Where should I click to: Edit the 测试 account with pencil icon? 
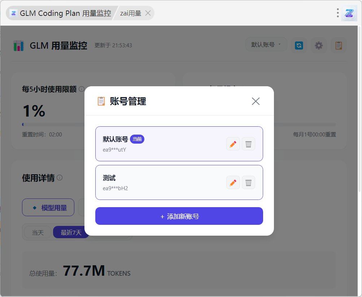pyautogui.click(x=233, y=183)
